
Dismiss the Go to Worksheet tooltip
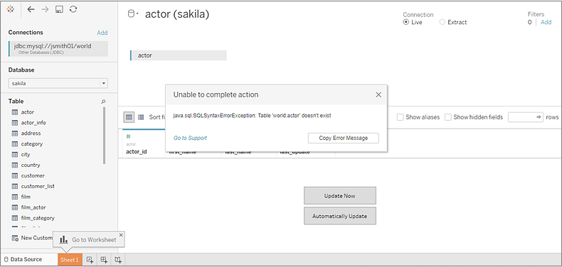(121, 235)
